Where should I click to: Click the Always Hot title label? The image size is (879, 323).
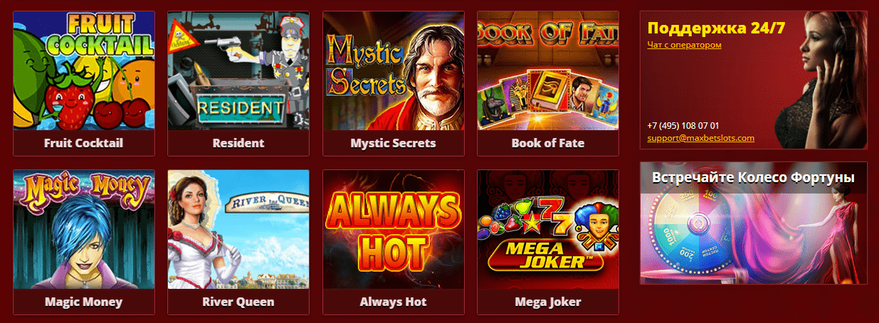point(393,302)
